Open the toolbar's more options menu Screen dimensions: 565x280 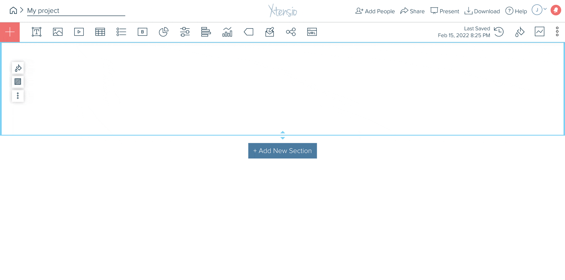click(x=557, y=32)
